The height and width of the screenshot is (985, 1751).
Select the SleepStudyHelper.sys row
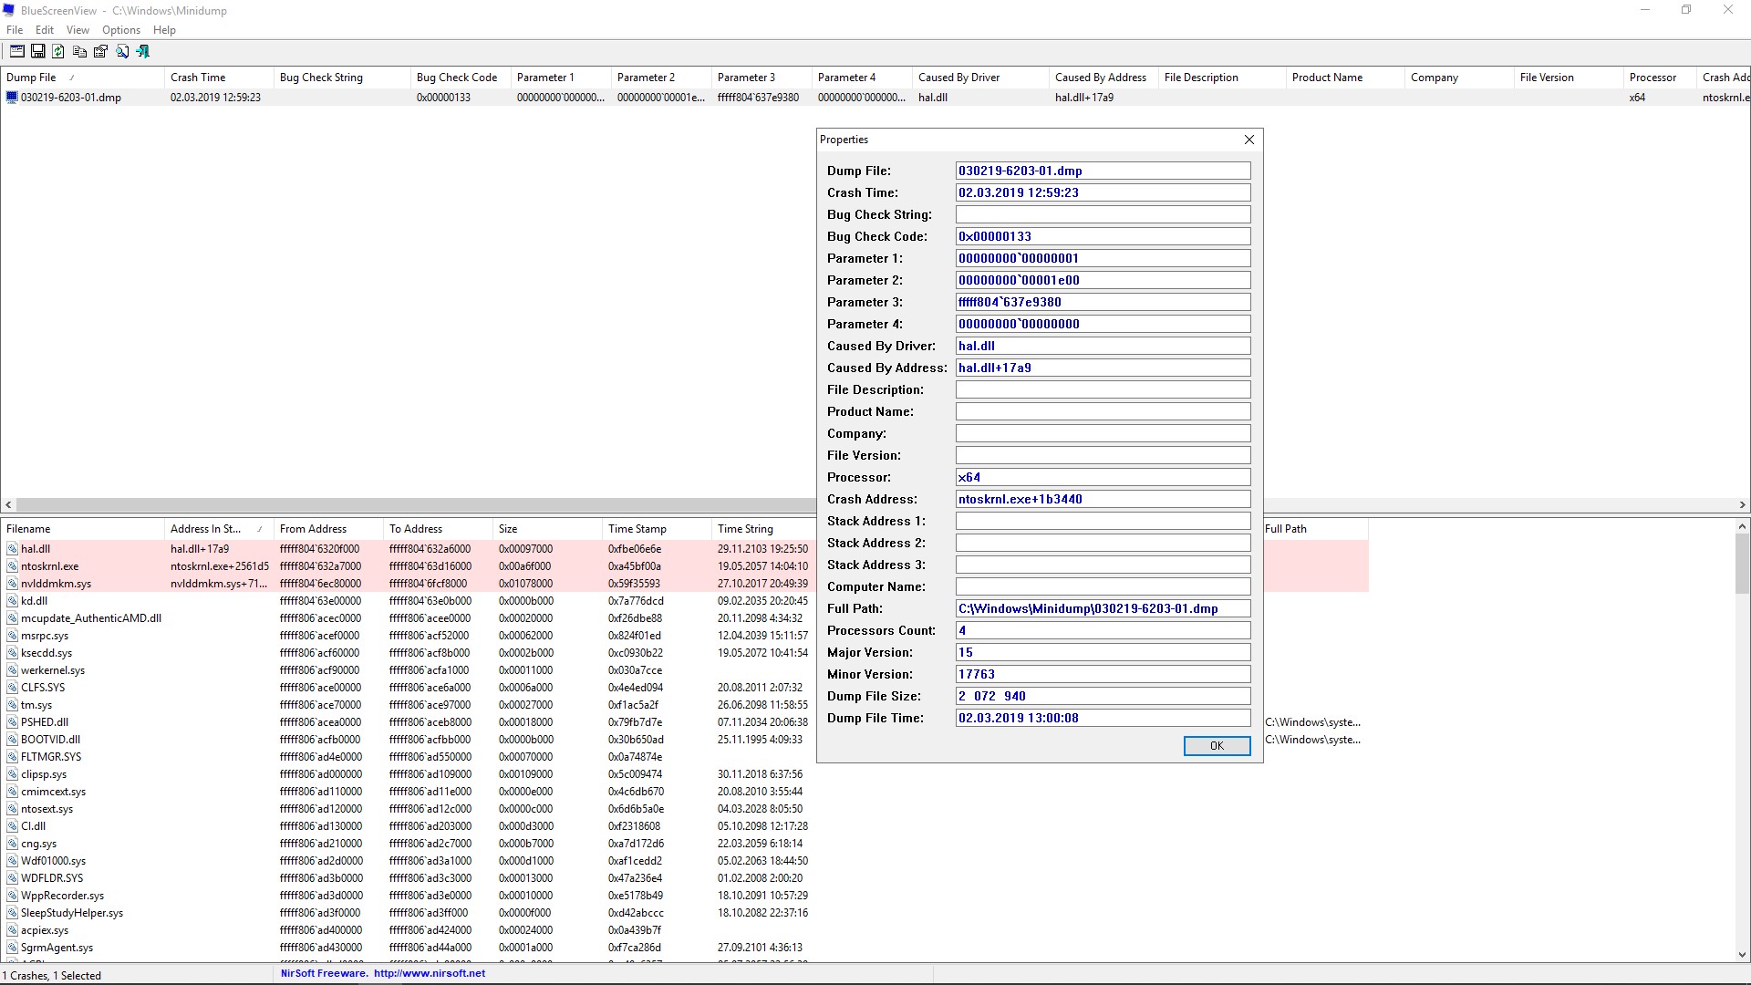684,913
